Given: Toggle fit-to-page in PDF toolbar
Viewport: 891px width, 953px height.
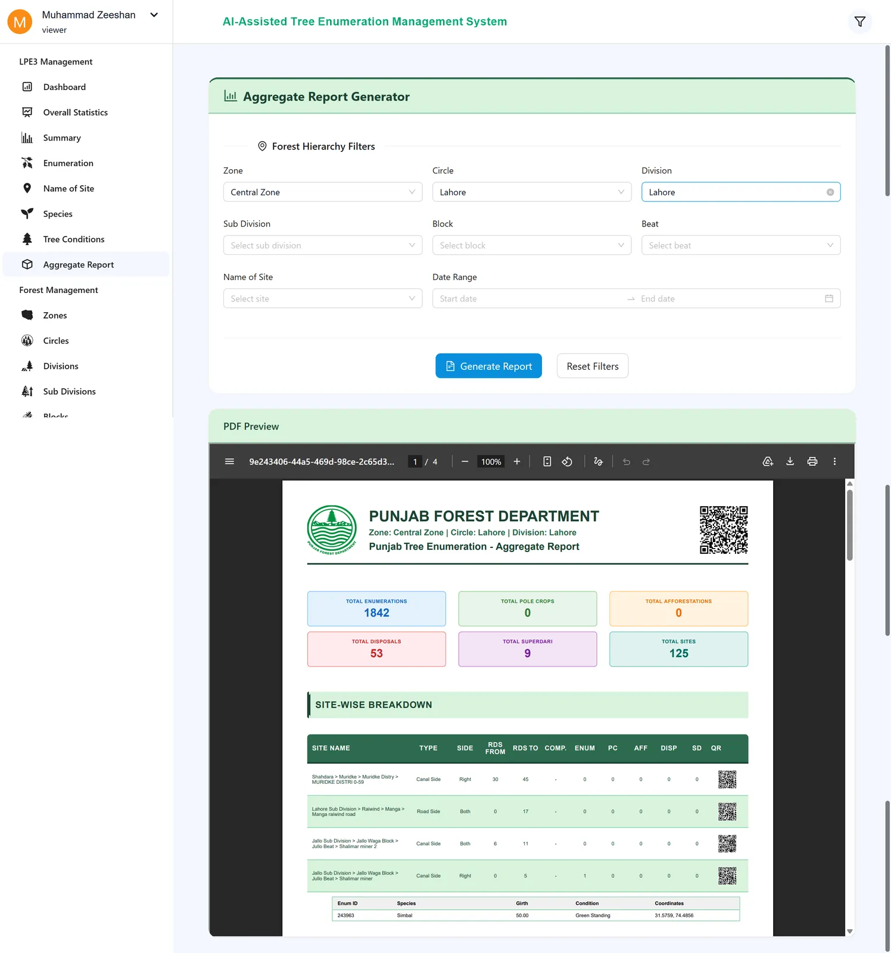Looking at the screenshot, I should [x=547, y=462].
